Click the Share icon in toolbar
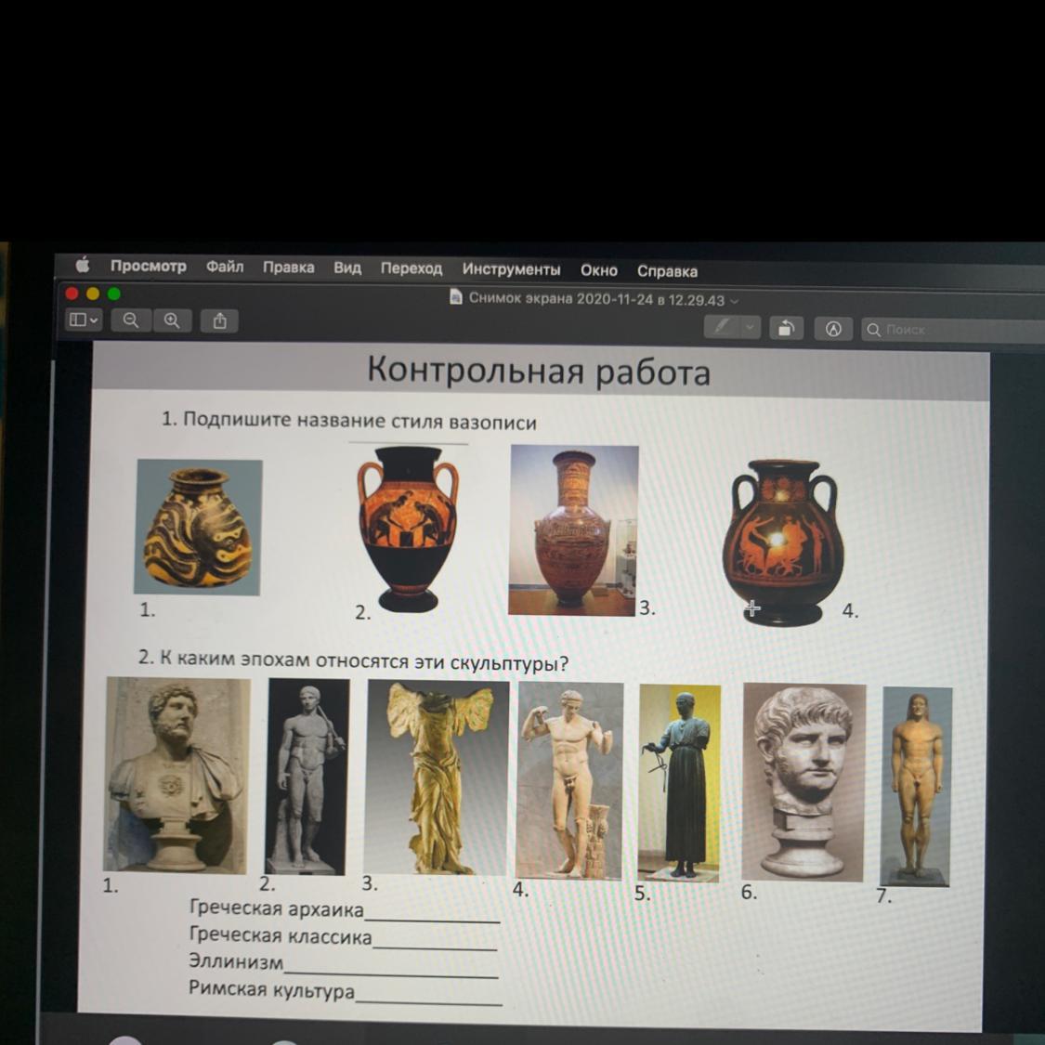 219,322
